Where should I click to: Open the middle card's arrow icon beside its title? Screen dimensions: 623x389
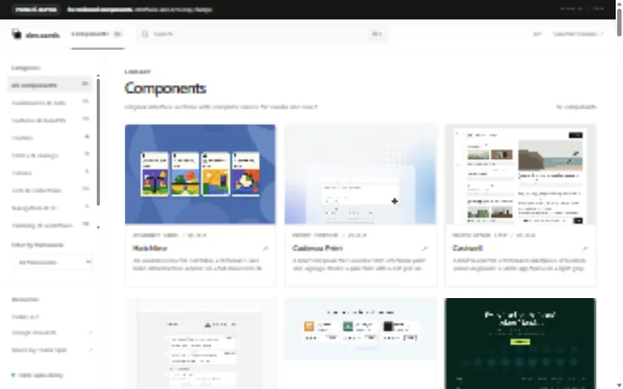pos(425,248)
